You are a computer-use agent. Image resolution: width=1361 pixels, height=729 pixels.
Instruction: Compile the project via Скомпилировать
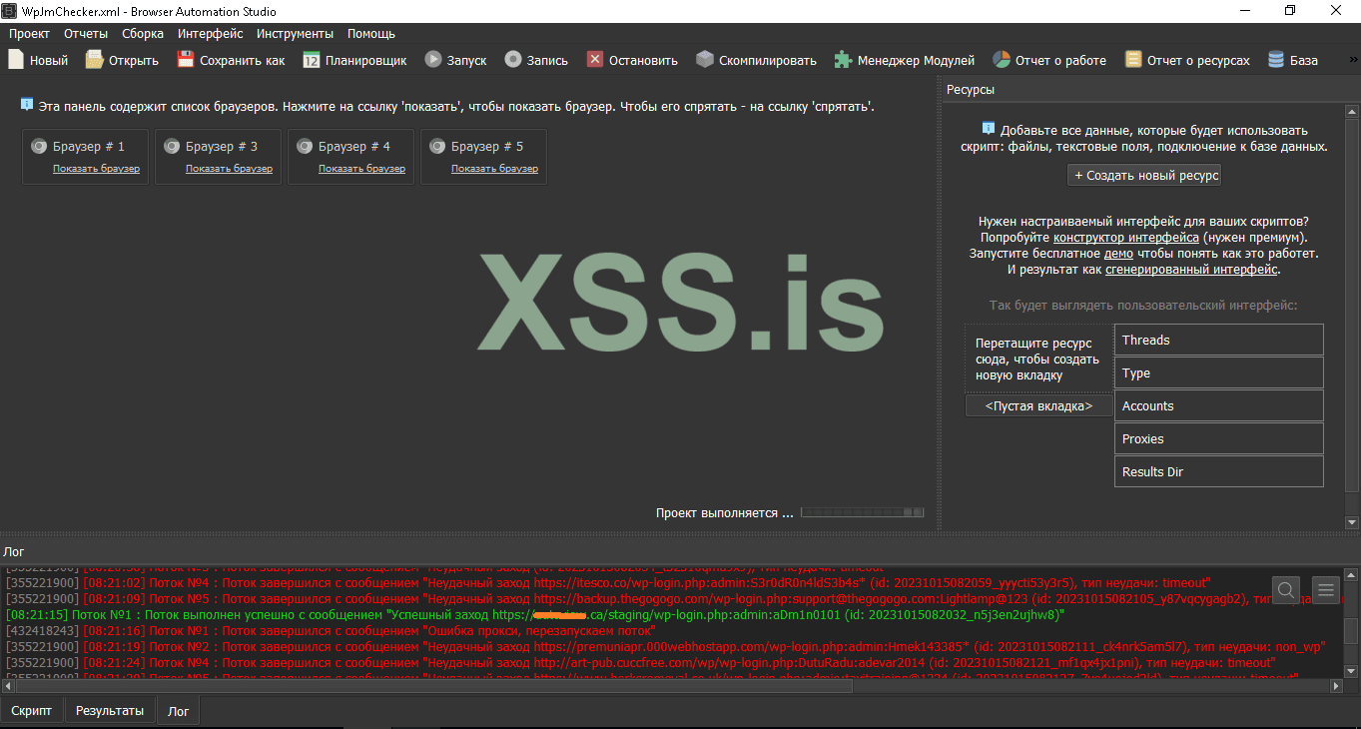pos(756,60)
